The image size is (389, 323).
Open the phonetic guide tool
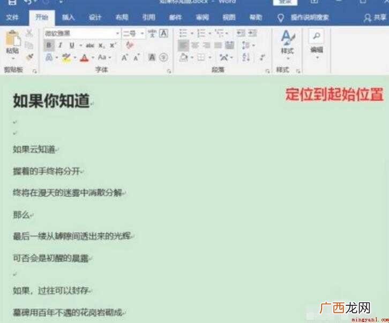coord(152,33)
